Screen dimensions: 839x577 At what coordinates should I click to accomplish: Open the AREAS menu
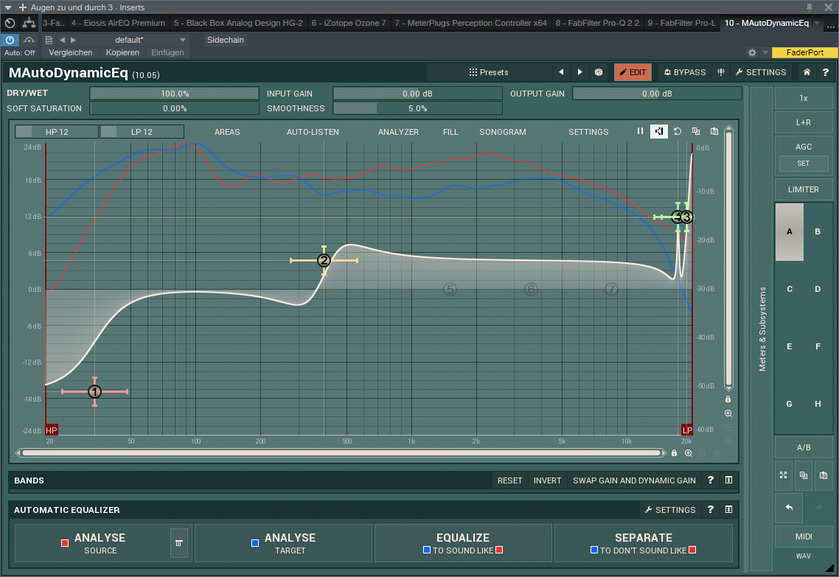pos(227,132)
